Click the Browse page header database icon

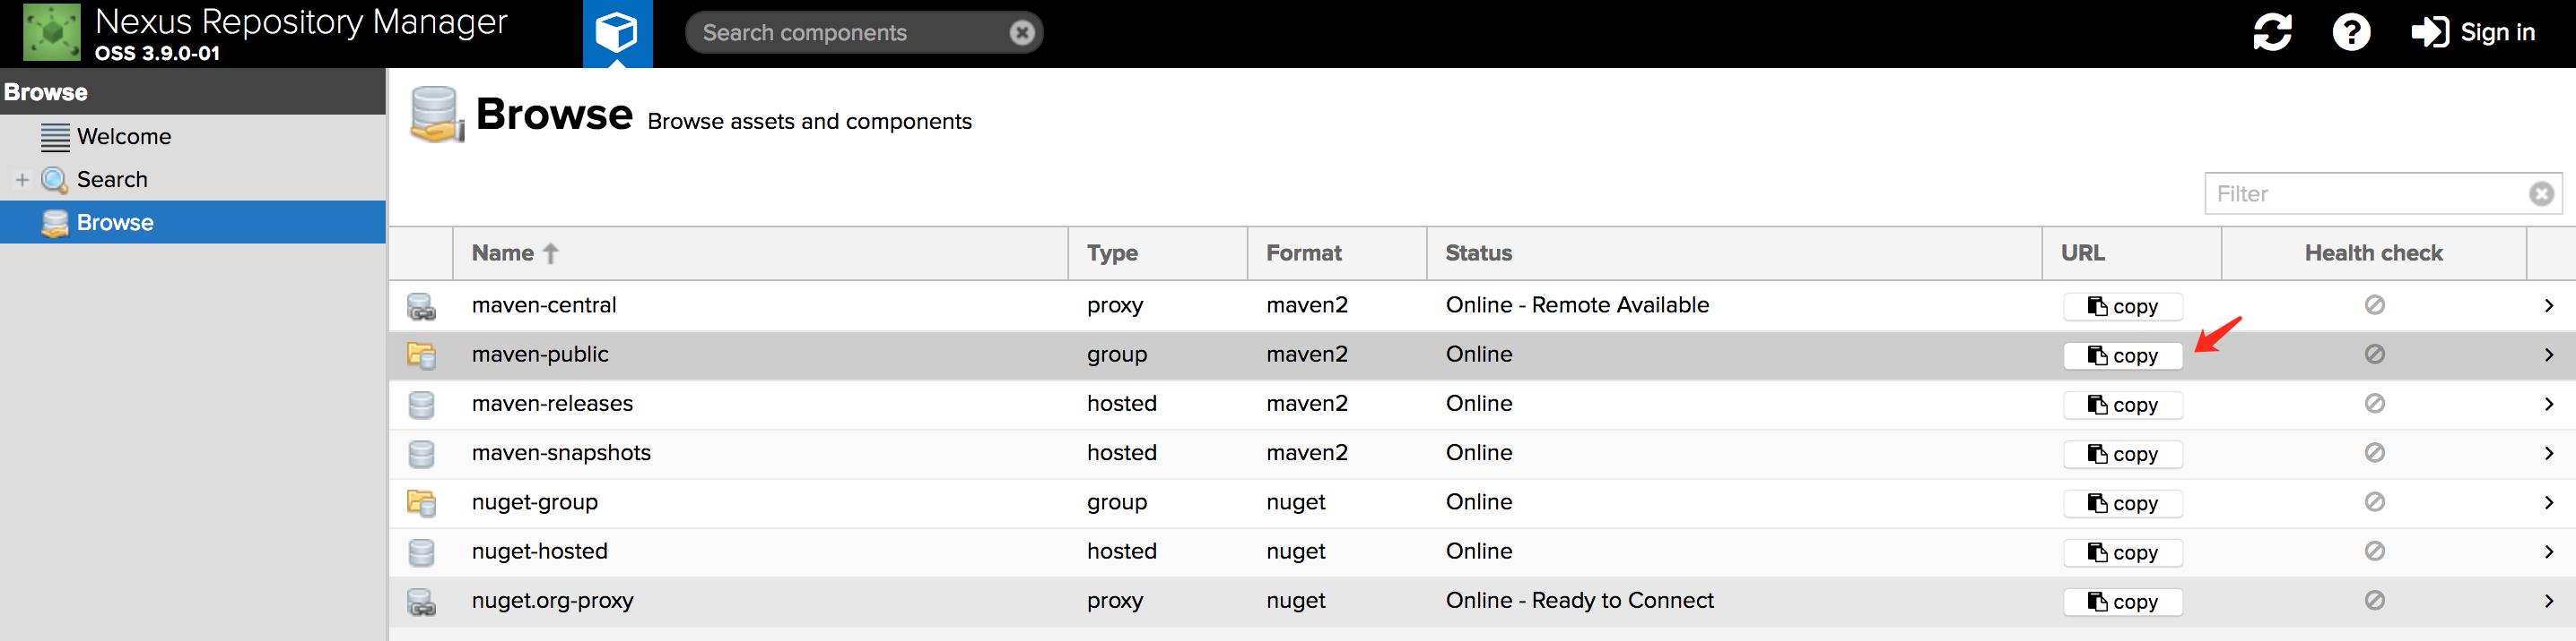[437, 114]
